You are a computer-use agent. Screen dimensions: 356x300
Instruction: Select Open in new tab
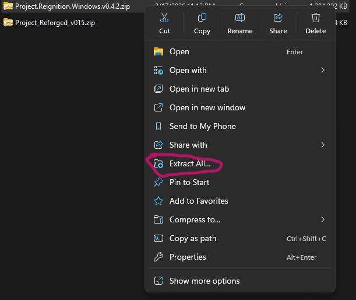pyautogui.click(x=199, y=89)
